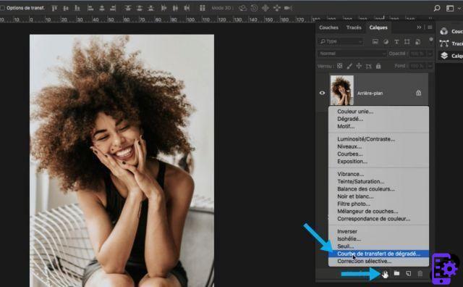Click the distribute top edges icon

pyautogui.click(x=128, y=8)
